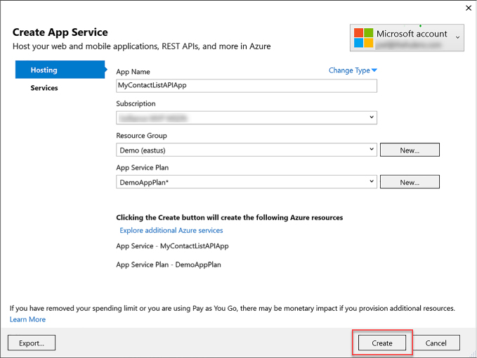
Task: Open the Change Type dropdown
Action: [x=353, y=70]
